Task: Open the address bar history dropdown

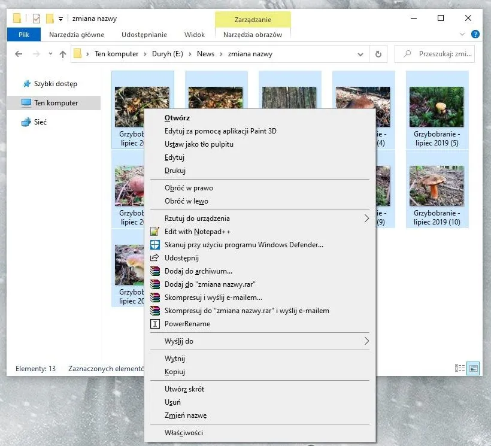Action: [360, 53]
